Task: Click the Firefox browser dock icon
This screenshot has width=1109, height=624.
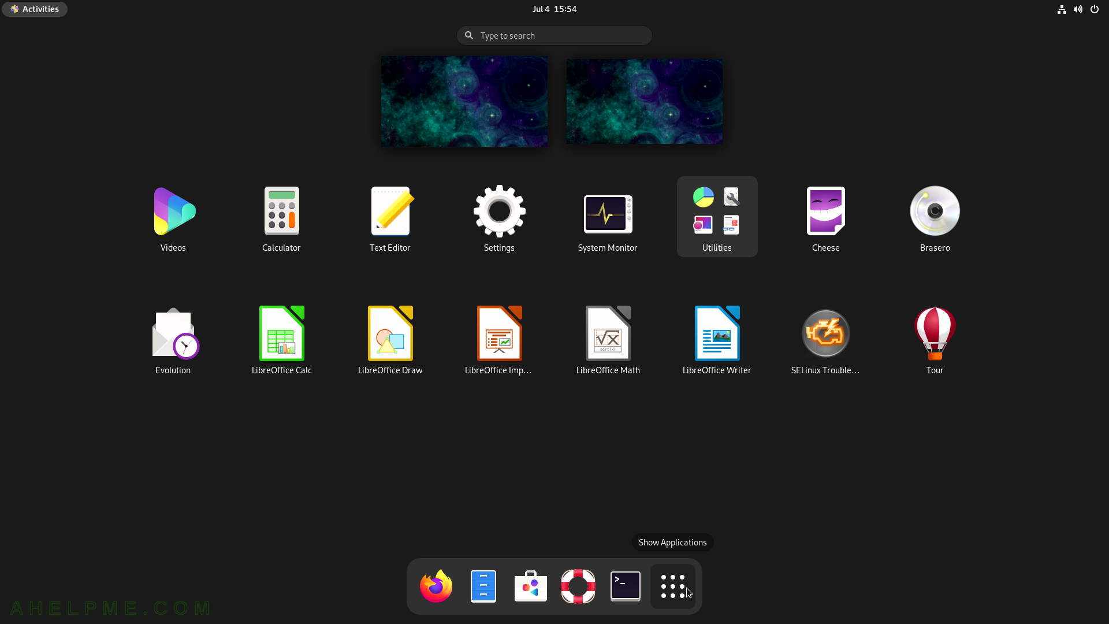Action: click(436, 586)
